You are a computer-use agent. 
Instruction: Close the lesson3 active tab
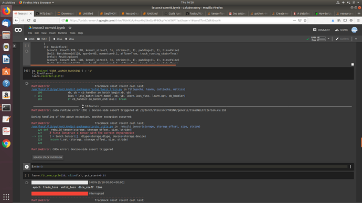click(x=30, y=14)
